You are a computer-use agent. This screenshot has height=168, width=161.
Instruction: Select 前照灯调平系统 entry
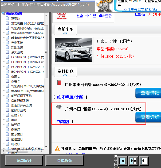[x=21, y=96]
